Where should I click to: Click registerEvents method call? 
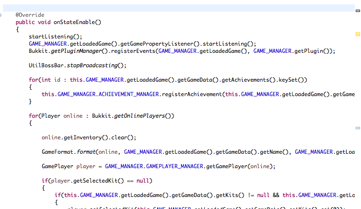pos(133,51)
